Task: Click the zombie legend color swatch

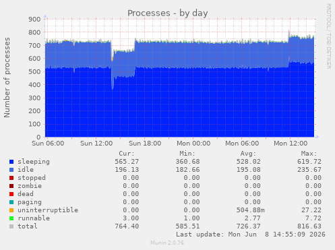Action: click(x=11, y=186)
